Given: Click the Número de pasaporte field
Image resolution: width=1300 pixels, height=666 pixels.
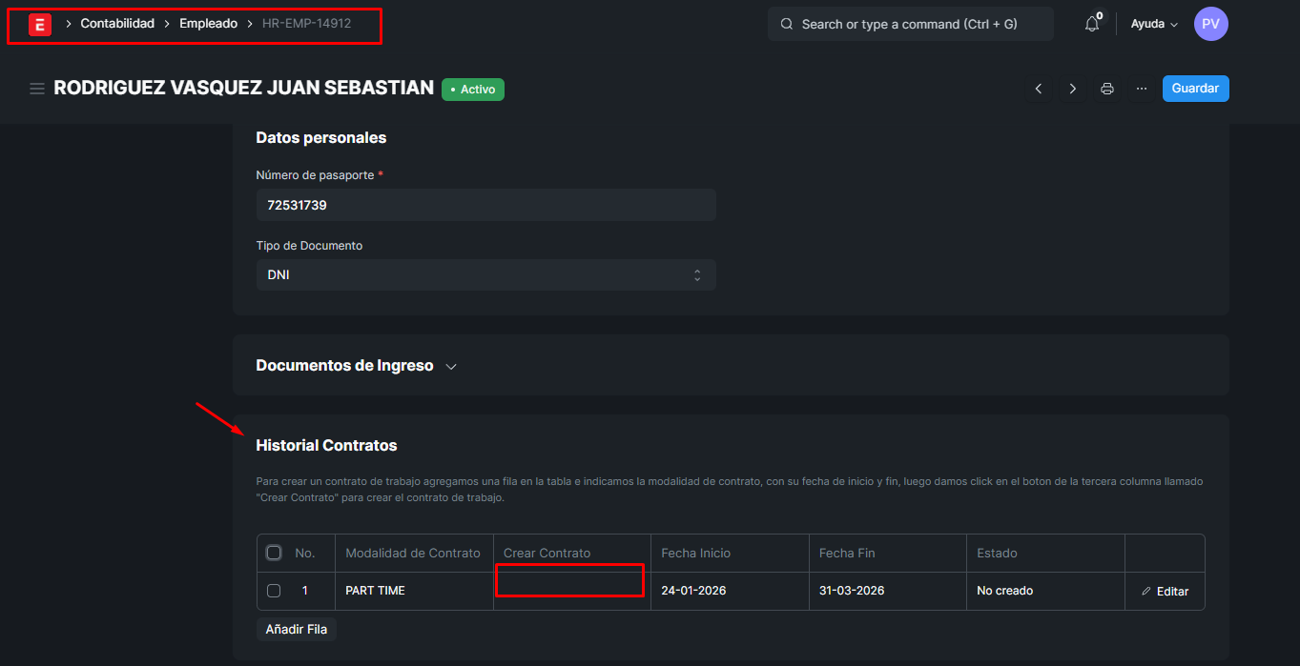Looking at the screenshot, I should [x=485, y=205].
